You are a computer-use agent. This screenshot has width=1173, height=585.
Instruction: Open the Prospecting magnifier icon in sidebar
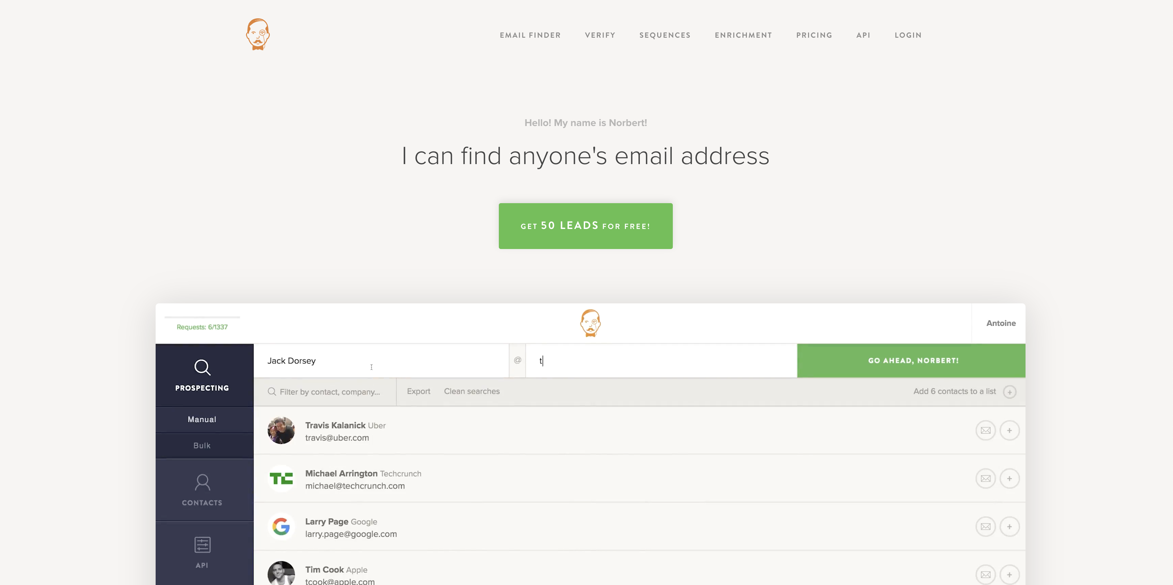pos(202,367)
